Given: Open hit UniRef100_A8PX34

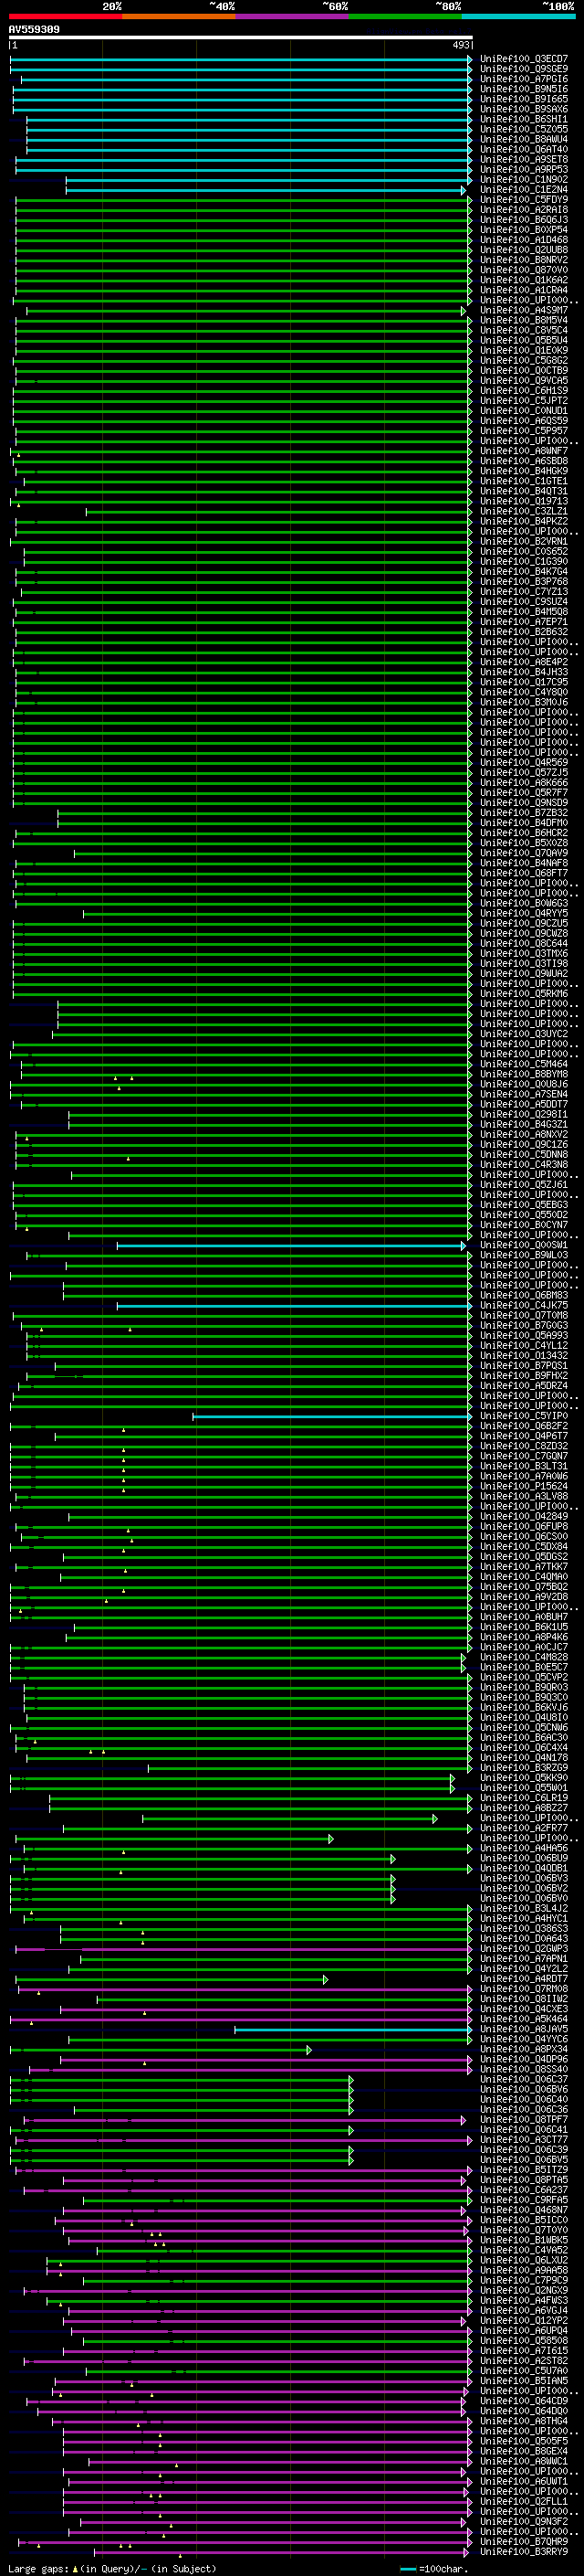Looking at the screenshot, I should (523, 2050).
